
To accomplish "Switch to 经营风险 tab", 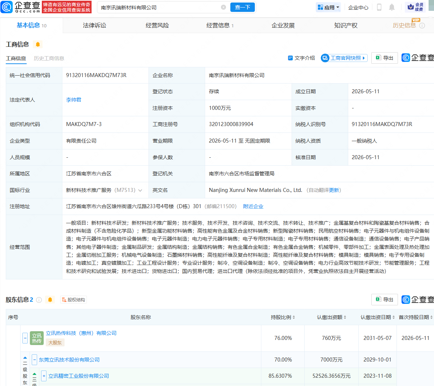I will pos(157,25).
